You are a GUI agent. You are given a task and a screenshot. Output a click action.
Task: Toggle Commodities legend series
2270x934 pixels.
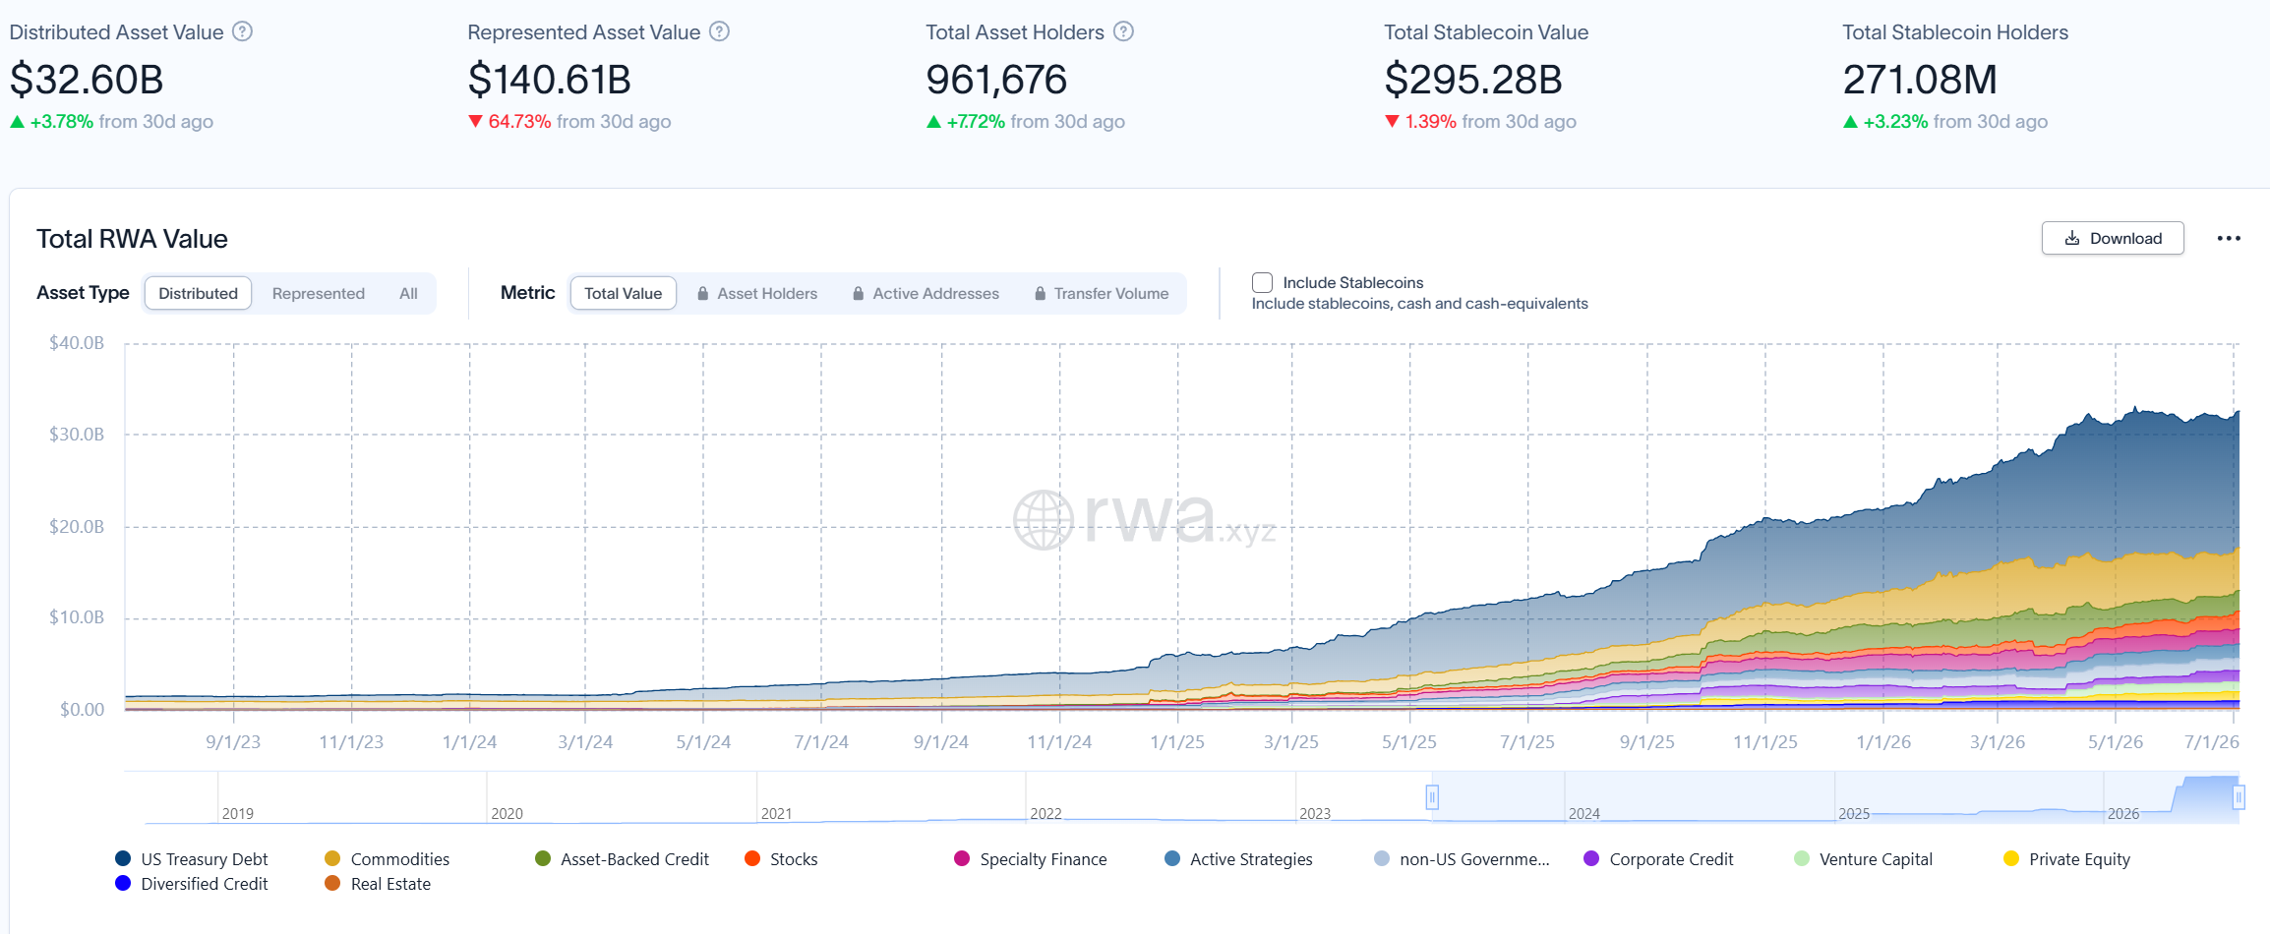(387, 859)
